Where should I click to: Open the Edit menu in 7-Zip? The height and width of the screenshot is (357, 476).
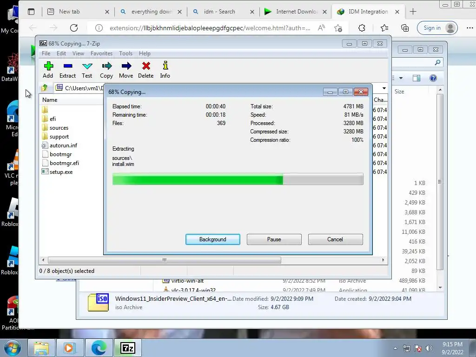[x=61, y=53]
